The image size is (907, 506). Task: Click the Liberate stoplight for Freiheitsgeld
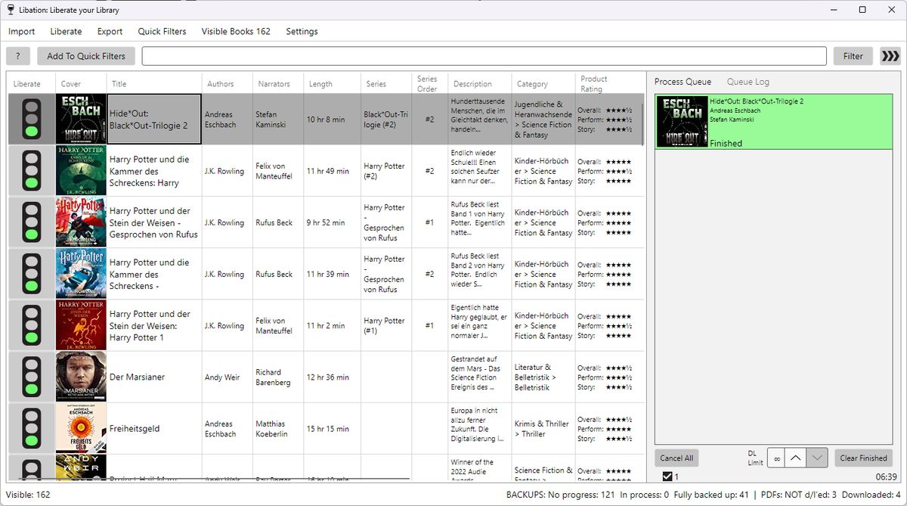31,428
